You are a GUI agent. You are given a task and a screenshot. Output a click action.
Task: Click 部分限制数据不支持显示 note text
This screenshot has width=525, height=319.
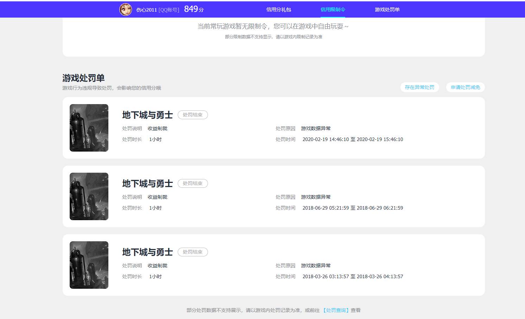(x=273, y=37)
